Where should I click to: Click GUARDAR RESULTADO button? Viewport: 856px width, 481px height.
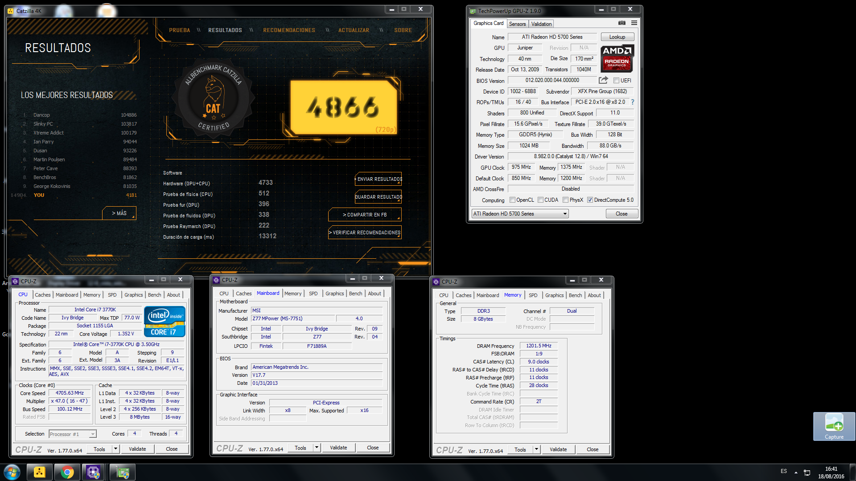click(x=379, y=197)
